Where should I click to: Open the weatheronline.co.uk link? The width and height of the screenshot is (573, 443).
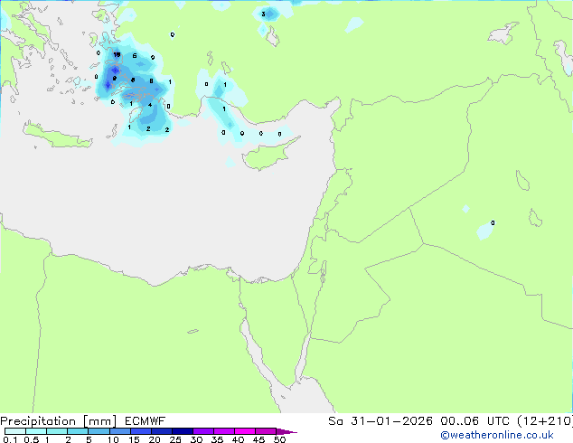(x=497, y=435)
